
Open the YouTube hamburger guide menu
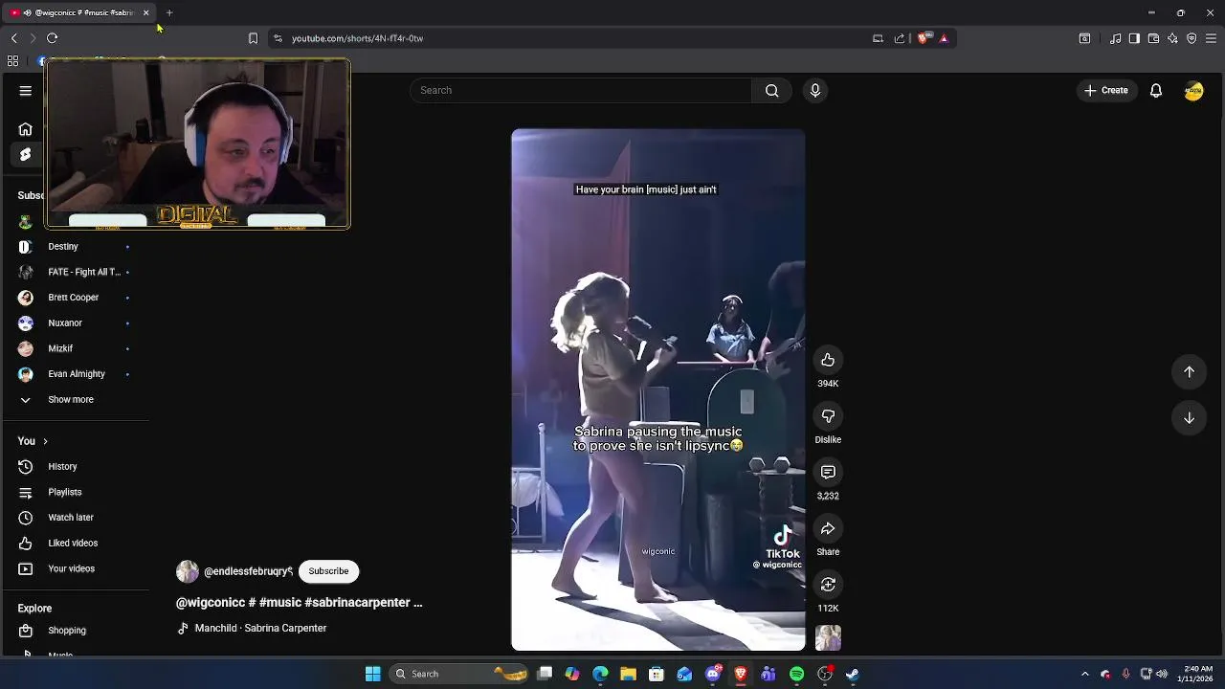point(26,91)
